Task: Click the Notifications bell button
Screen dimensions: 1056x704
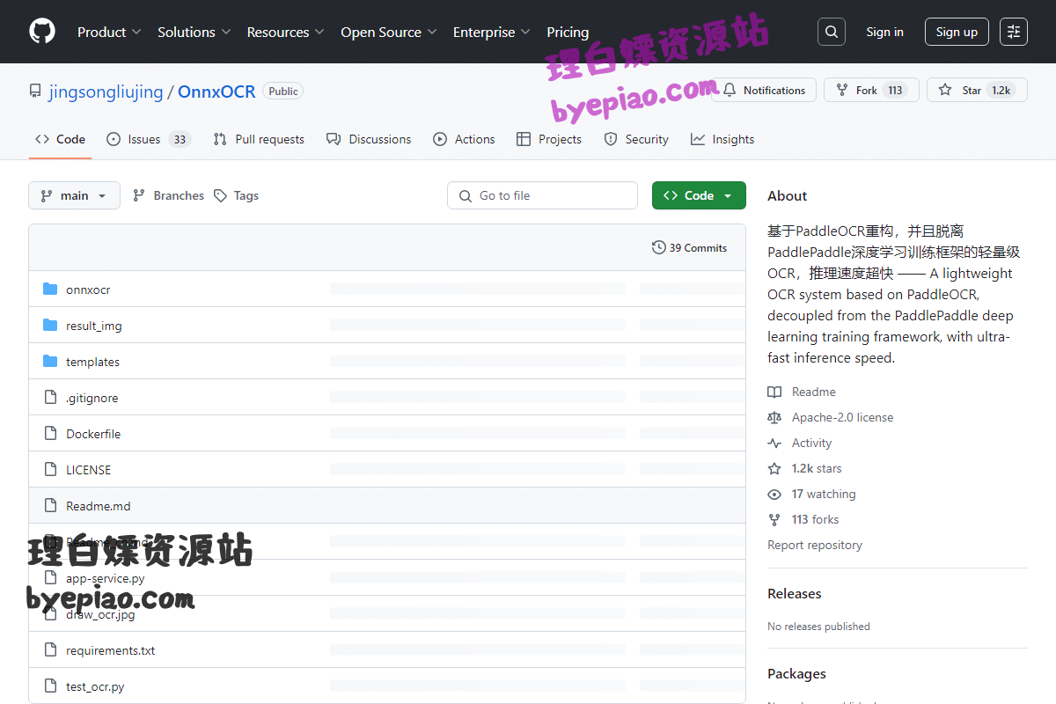Action: click(x=764, y=90)
